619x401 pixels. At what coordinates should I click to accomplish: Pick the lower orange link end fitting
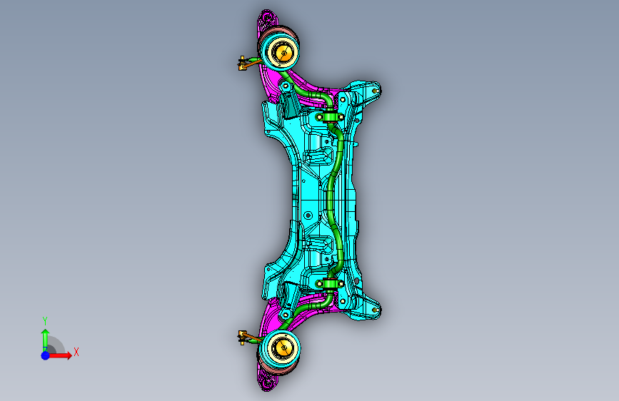coord(242,337)
